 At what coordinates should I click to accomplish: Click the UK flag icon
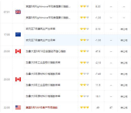[x=18, y=12]
